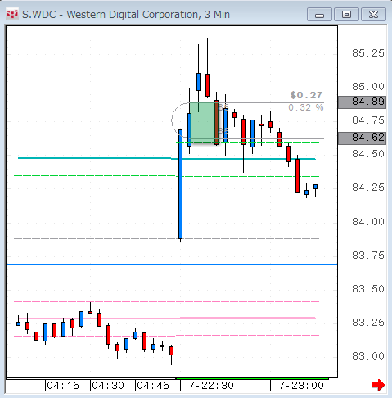Click the chart application icon in title bar
The height and width of the screenshot is (398, 392).
[12, 15]
